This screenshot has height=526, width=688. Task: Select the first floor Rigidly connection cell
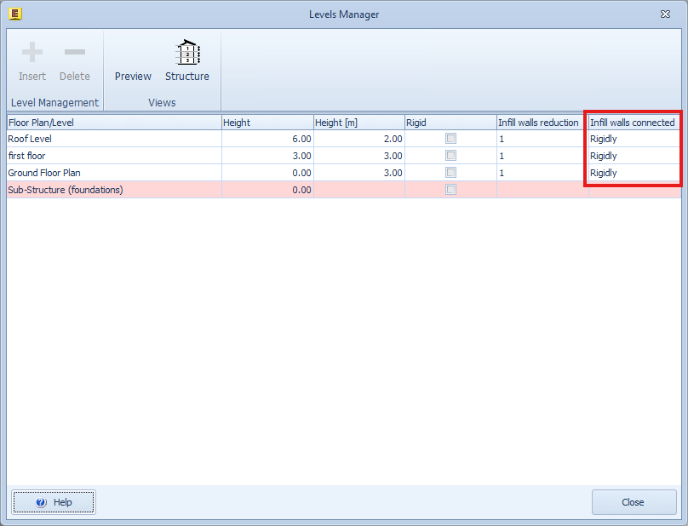(634, 156)
